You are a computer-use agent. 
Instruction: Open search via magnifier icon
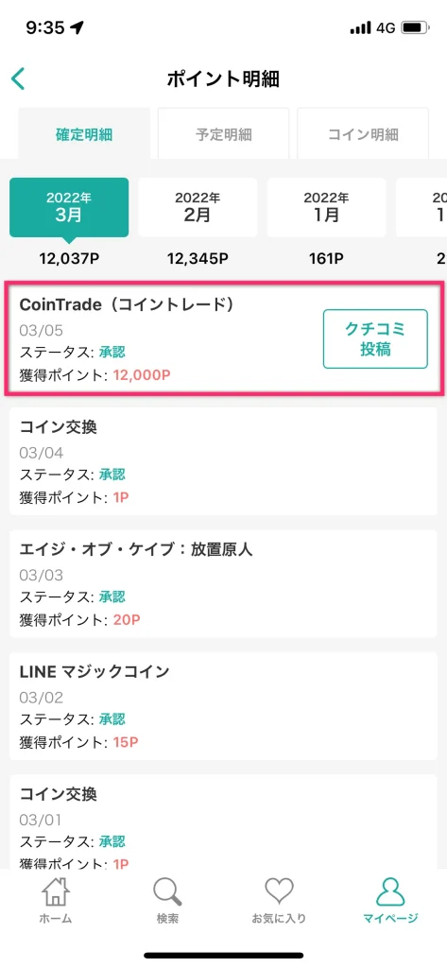(166, 892)
